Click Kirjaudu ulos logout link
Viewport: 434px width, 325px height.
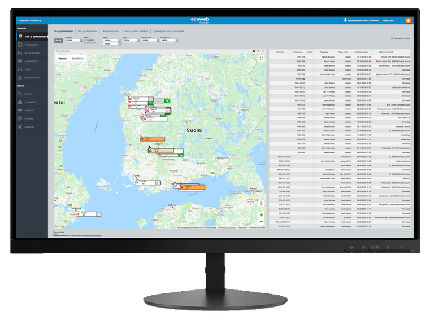point(388,21)
